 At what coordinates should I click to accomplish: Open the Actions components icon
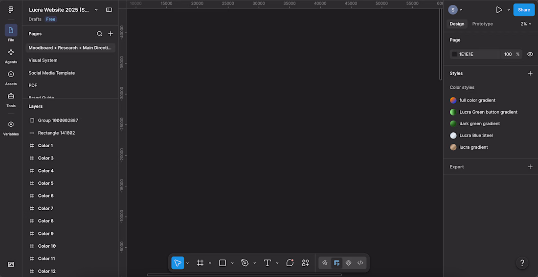(x=305, y=263)
